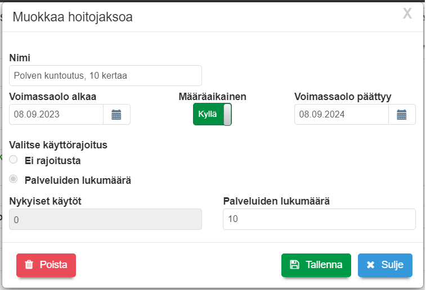
Task: Click the end date field 08.09.2024
Action: pyautogui.click(x=341, y=115)
